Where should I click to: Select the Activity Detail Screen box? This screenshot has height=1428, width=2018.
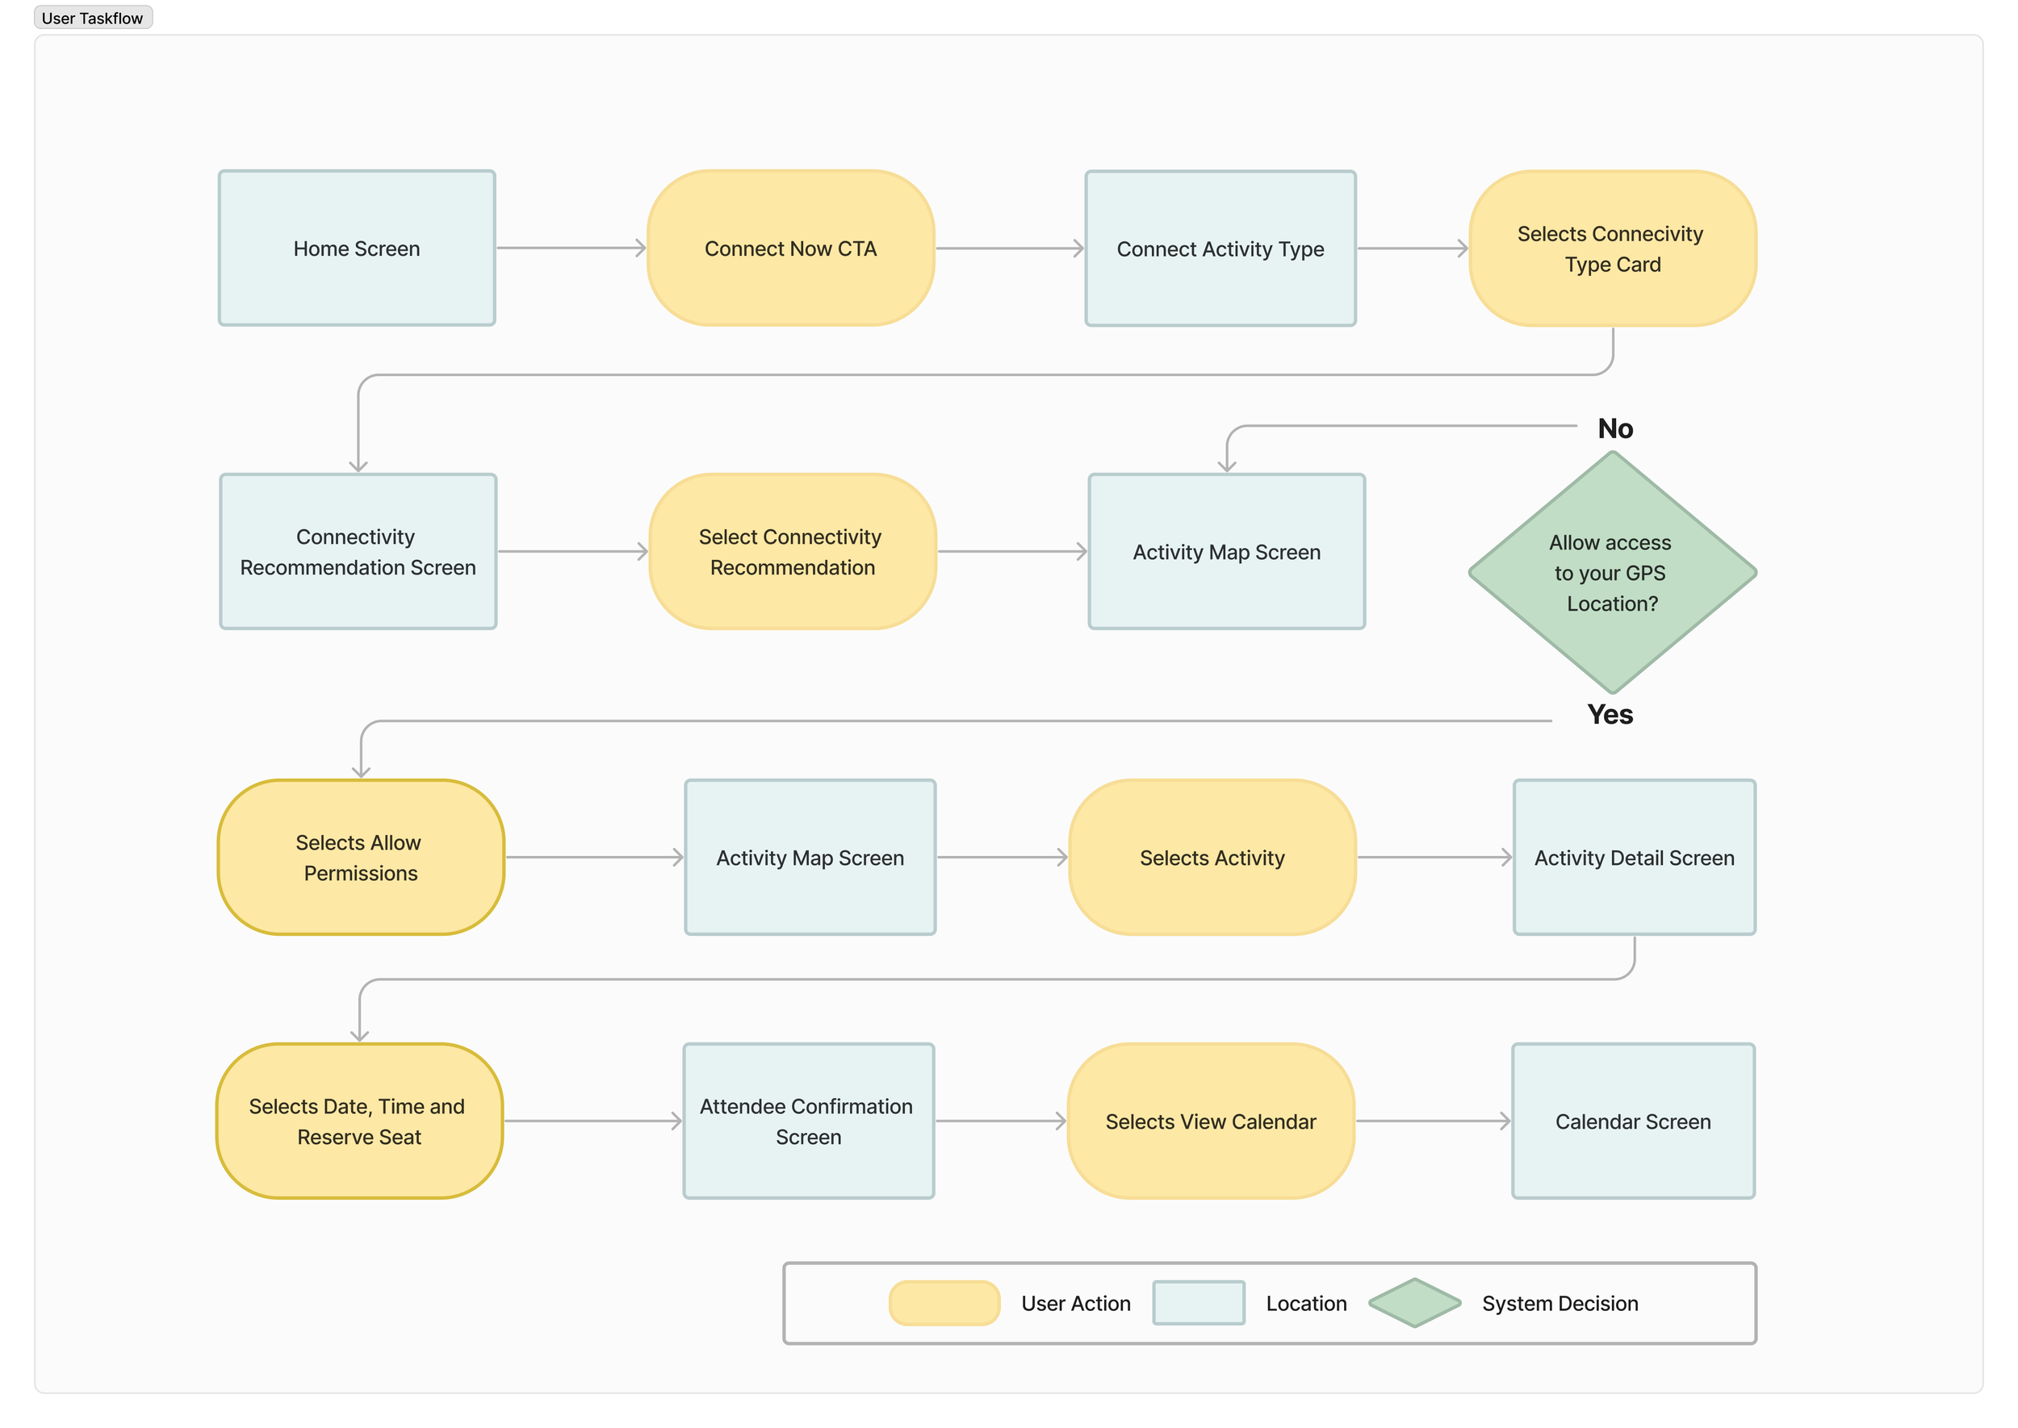tap(1634, 857)
